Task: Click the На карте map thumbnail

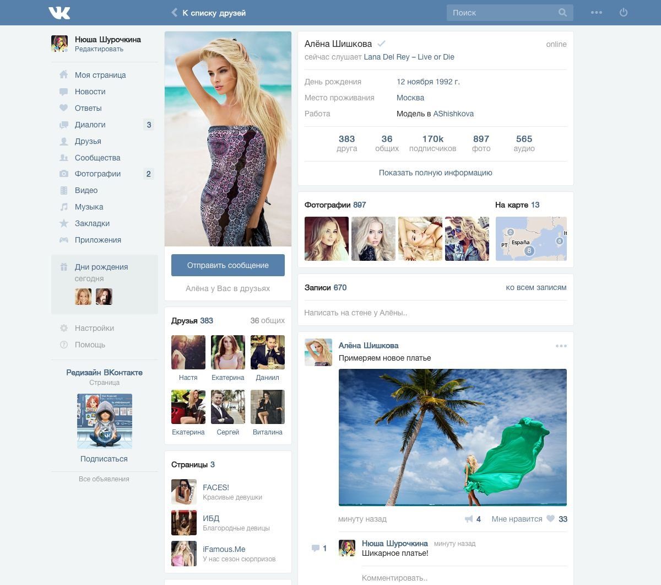Action: (531, 238)
